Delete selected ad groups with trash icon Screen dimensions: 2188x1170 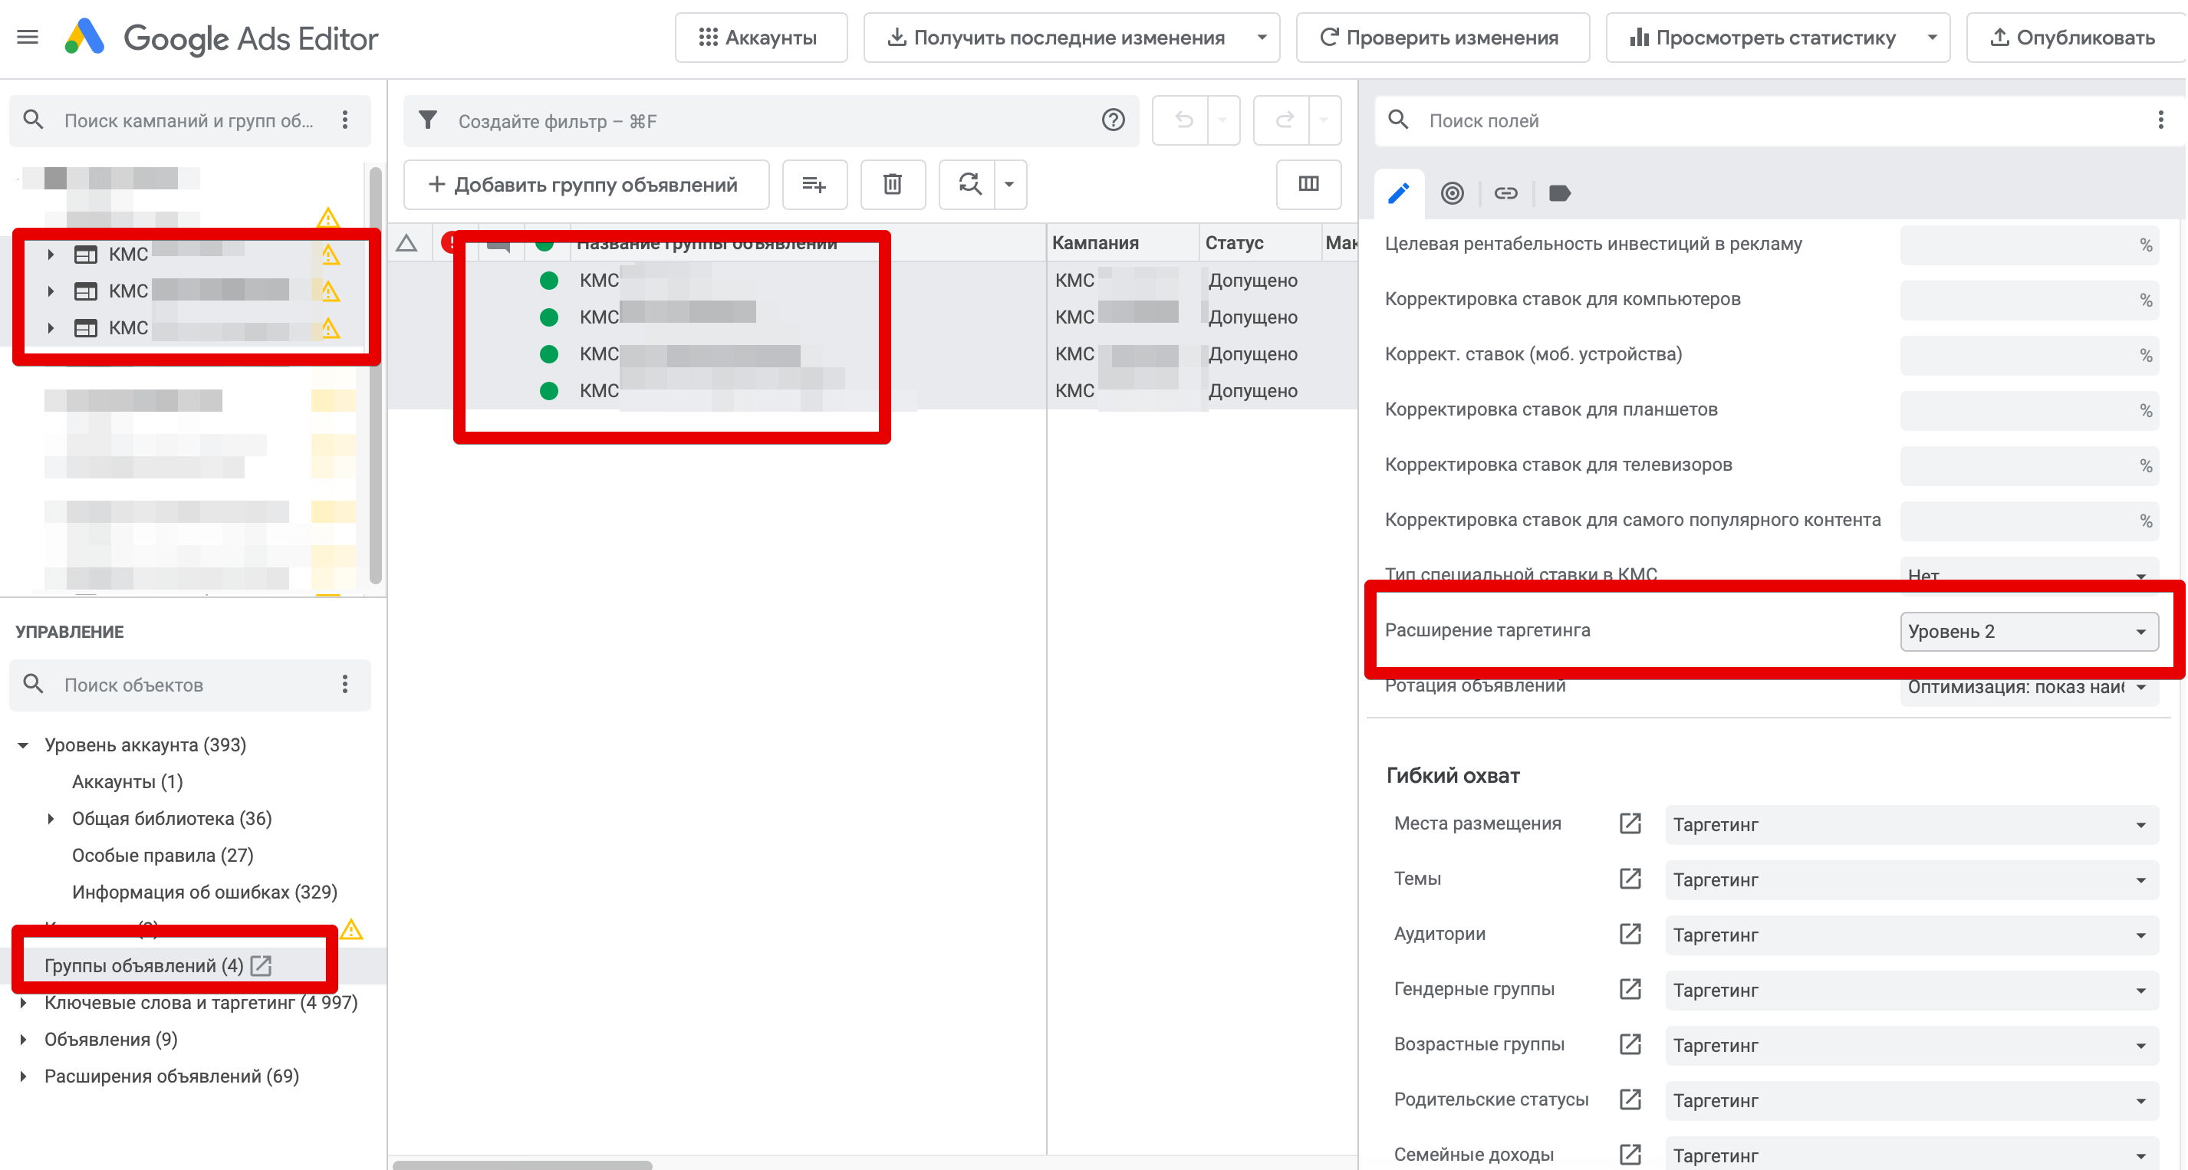(892, 184)
